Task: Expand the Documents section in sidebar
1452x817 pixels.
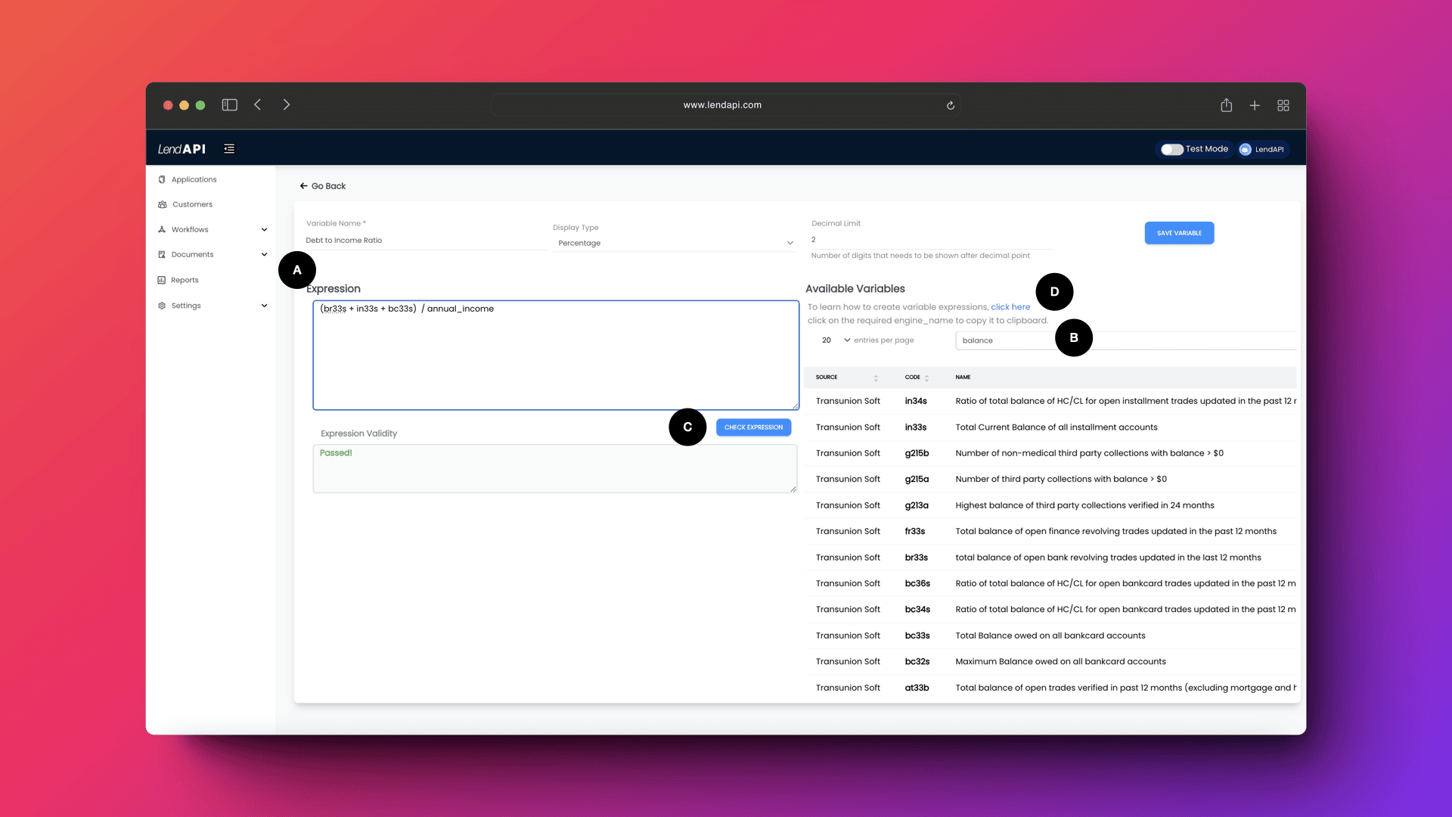Action: click(264, 253)
